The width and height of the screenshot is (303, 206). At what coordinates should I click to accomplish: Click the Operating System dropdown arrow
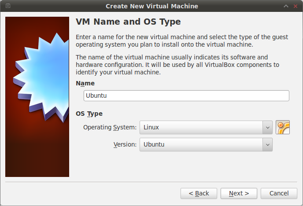(267, 128)
